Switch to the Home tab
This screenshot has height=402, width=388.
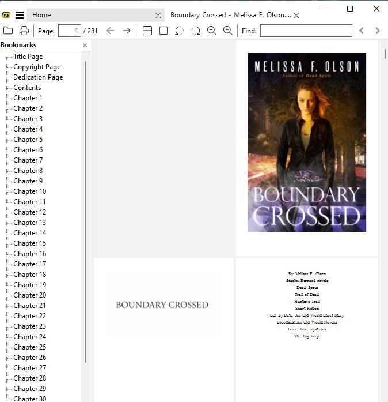coord(96,15)
